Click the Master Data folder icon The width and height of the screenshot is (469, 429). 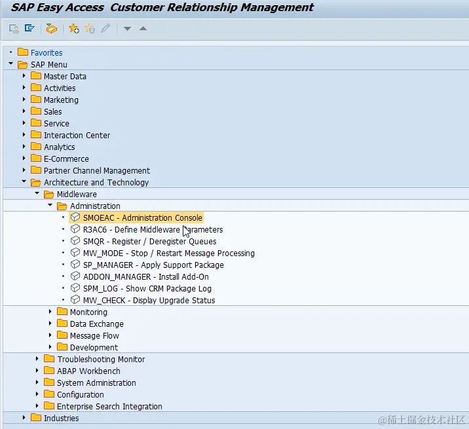tap(36, 76)
